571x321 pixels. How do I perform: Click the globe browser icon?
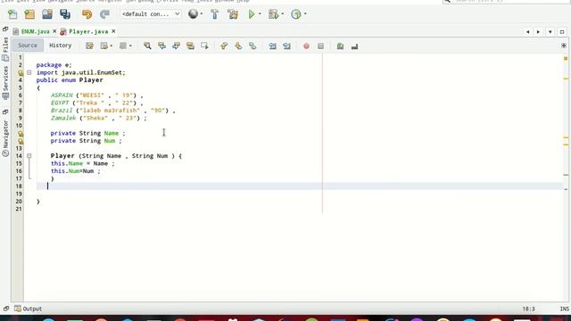pos(193,14)
